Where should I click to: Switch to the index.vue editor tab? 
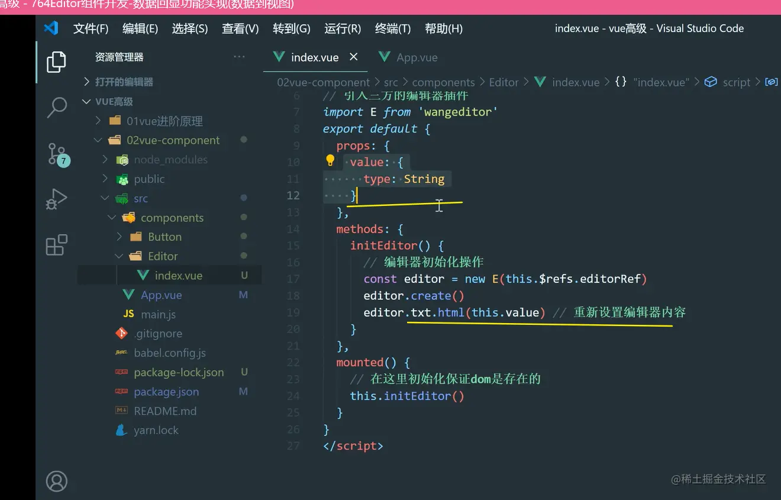[315, 57]
